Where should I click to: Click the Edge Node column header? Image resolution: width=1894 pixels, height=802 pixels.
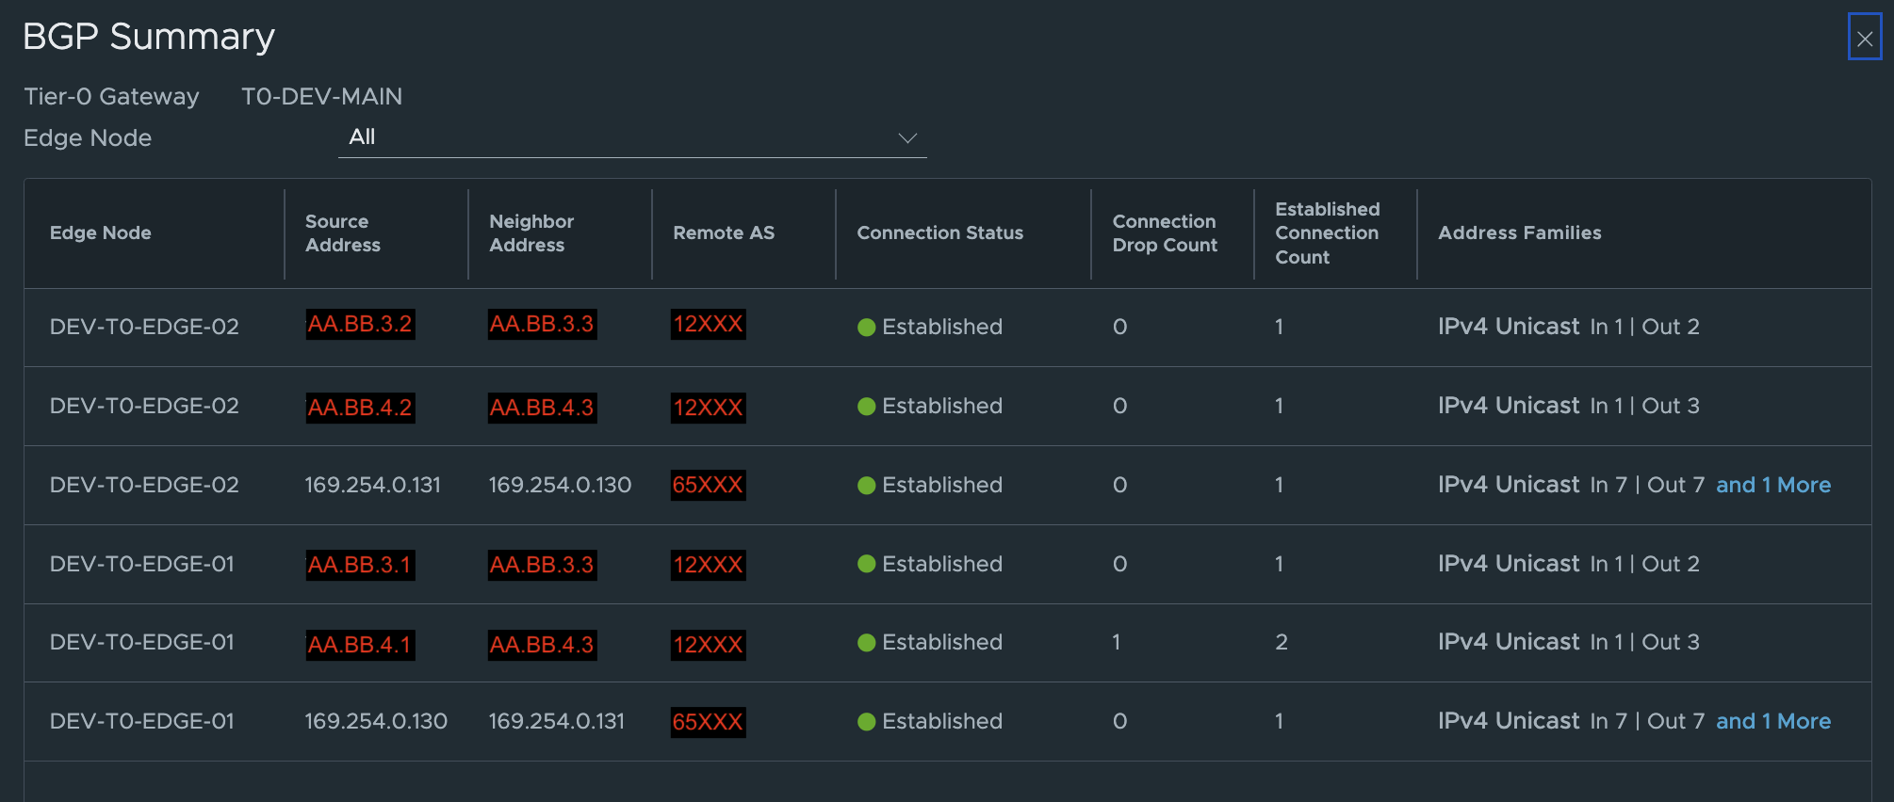(101, 233)
